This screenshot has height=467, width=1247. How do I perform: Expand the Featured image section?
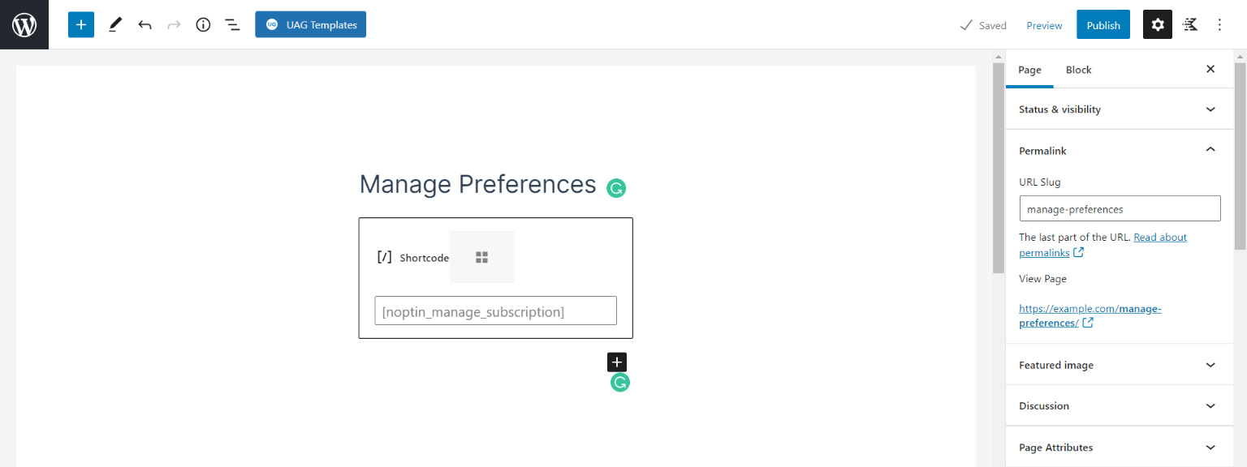point(1119,365)
